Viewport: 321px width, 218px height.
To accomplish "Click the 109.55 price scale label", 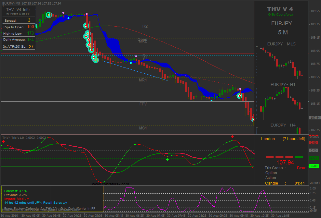I will click(x=315, y=11).
